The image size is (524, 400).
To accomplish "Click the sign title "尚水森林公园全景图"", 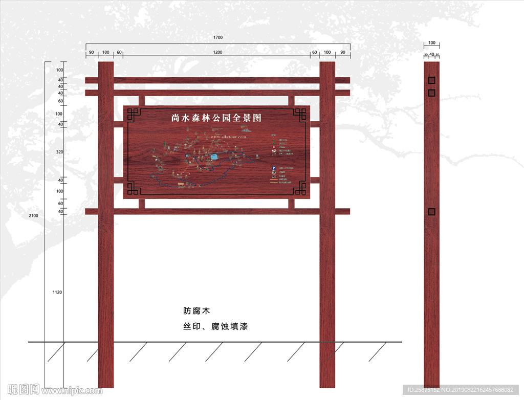I will [216, 118].
